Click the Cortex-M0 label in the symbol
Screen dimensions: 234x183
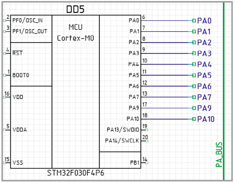[x=76, y=38]
